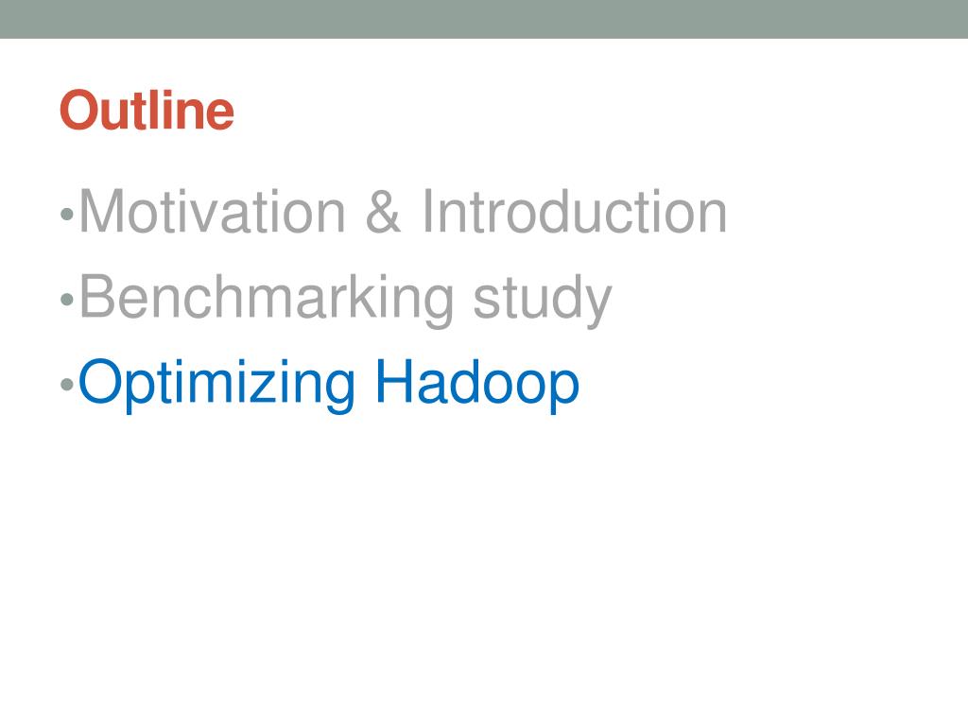This screenshot has width=968, height=726.
Task: Select the blue word "Optimizing"
Action: (x=216, y=386)
